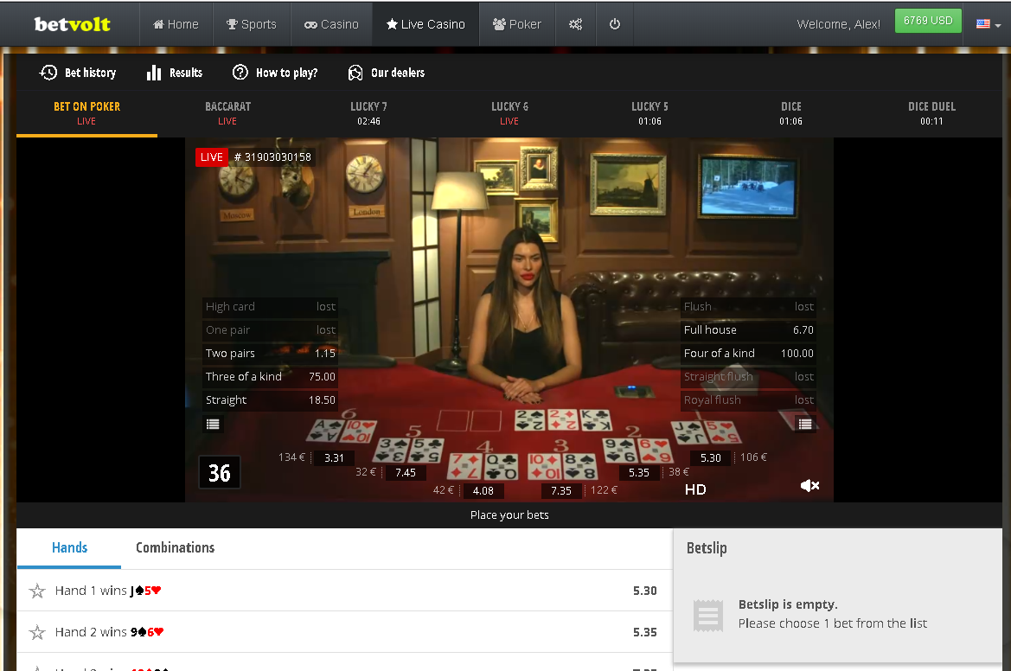
Task: Open Bet history
Action: coord(78,73)
